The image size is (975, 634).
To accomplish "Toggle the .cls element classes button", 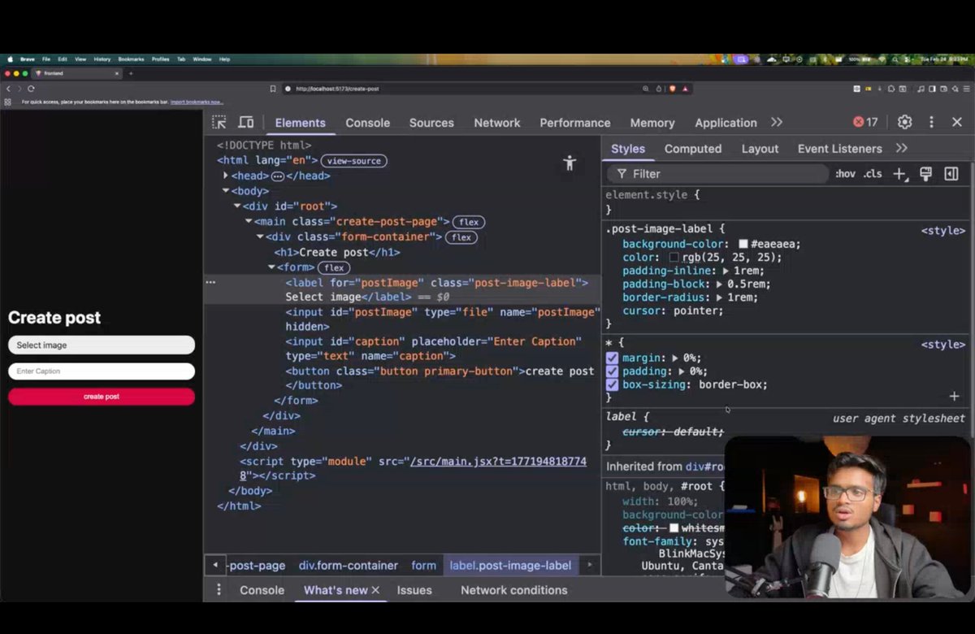I will click(x=873, y=174).
